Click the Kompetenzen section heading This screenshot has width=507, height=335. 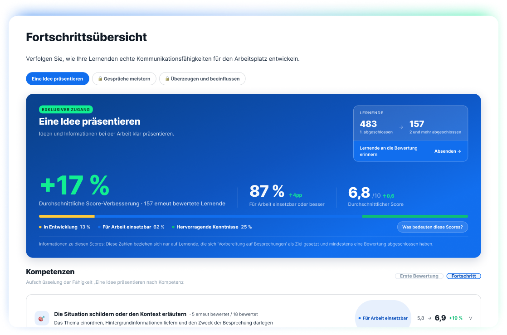click(50, 272)
